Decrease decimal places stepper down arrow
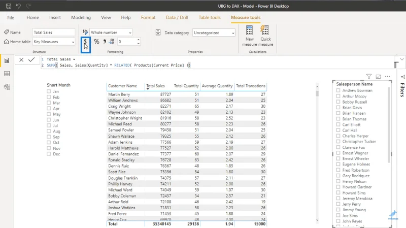 coord(139,43)
